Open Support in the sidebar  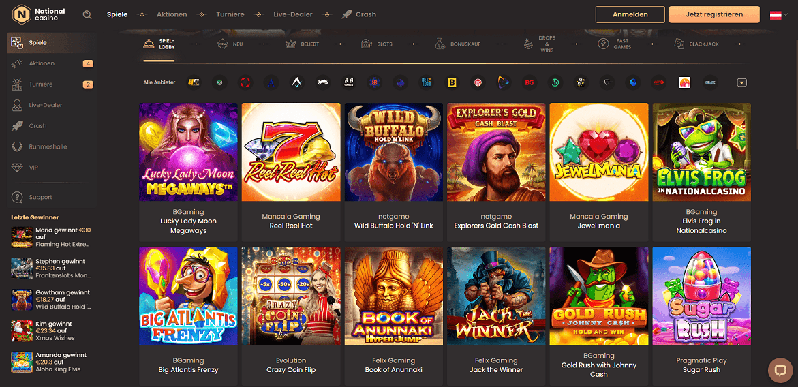click(40, 198)
